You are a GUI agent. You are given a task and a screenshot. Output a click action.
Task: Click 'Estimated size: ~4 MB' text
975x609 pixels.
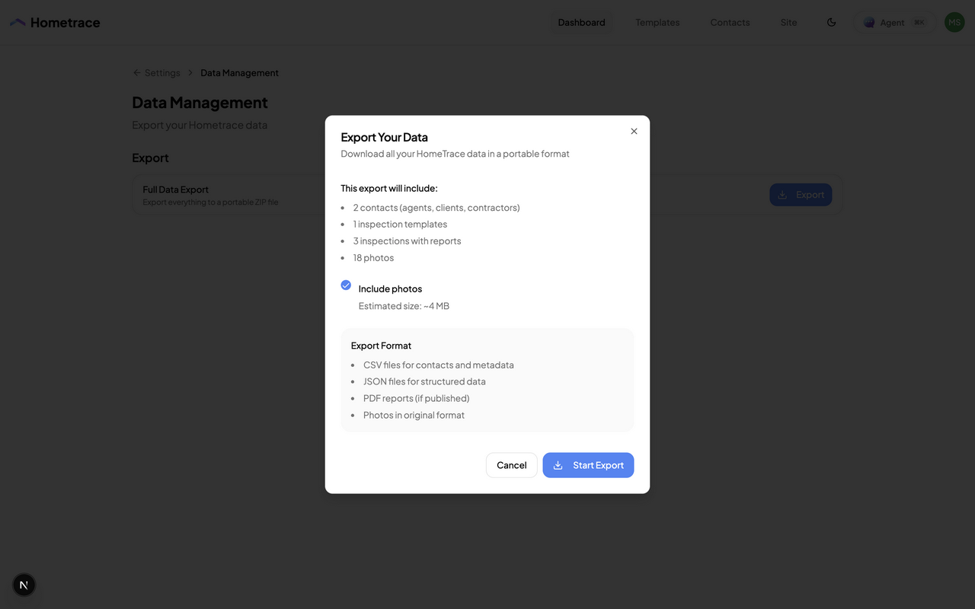pos(404,306)
